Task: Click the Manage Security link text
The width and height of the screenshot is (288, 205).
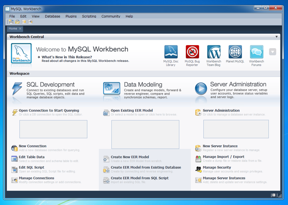Action: [x=217, y=167]
